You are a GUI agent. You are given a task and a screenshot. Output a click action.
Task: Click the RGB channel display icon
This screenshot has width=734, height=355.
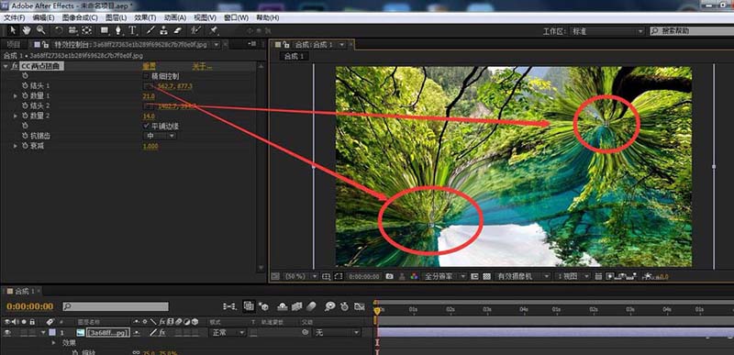click(x=414, y=276)
